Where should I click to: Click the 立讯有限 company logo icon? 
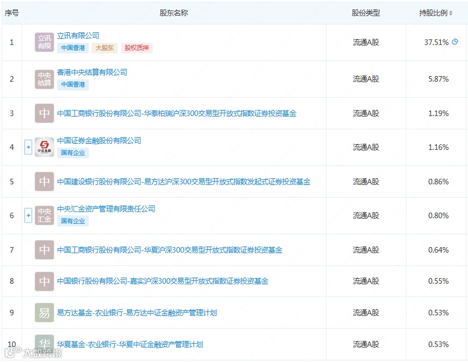click(44, 42)
